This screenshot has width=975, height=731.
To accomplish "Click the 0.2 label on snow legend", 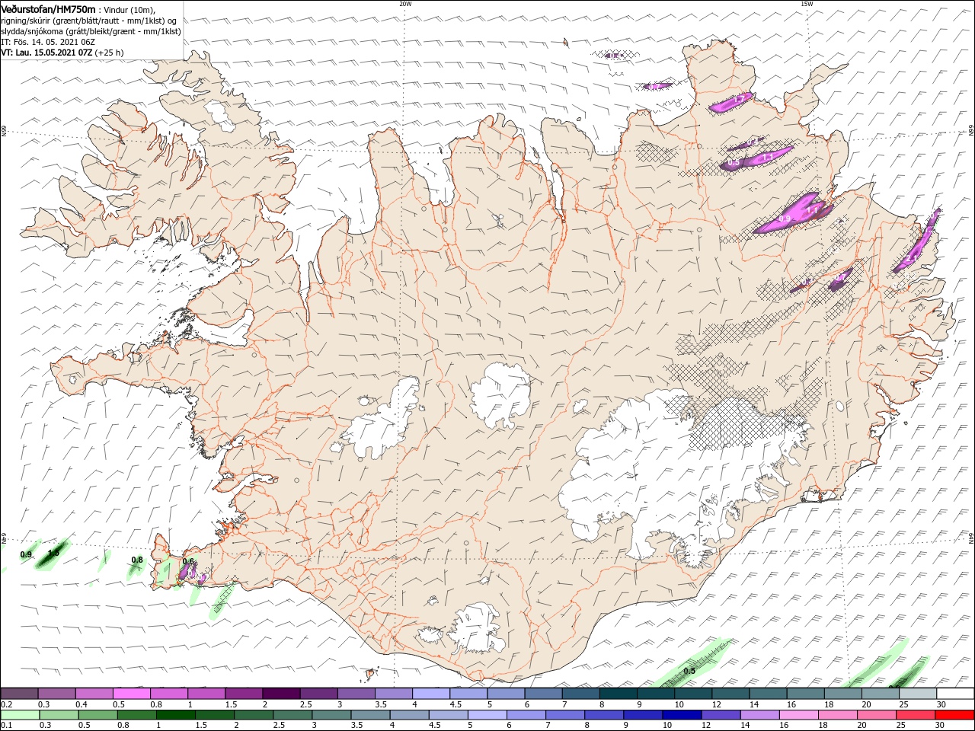I will [6, 704].
